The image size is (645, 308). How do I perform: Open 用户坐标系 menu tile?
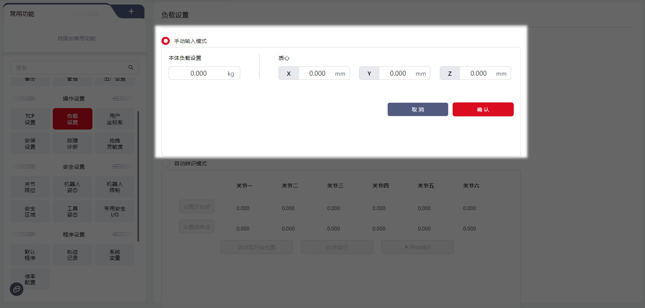coord(115,119)
